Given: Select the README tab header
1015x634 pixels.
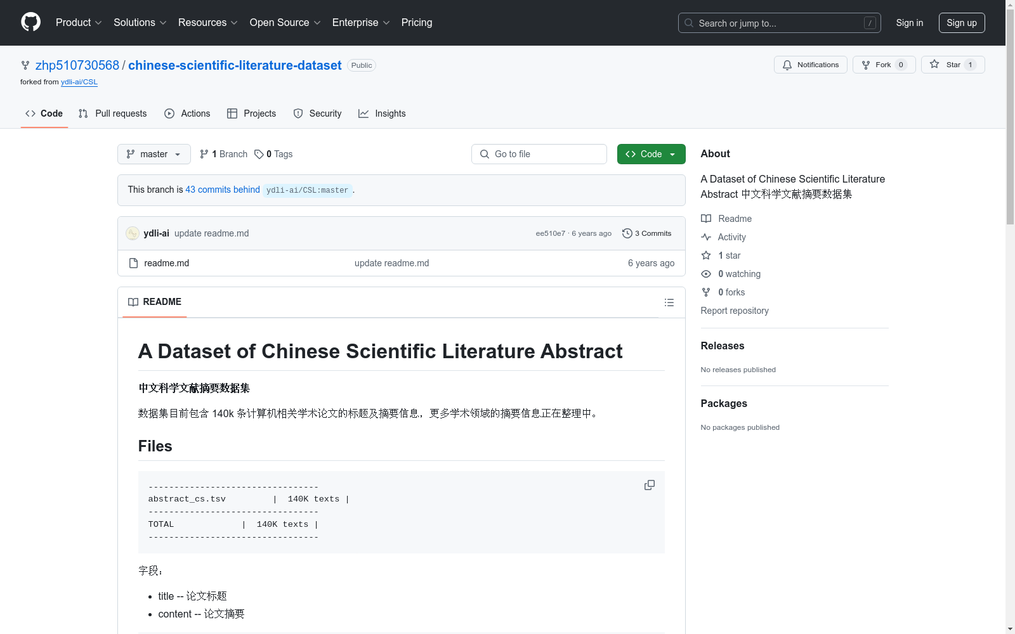Looking at the screenshot, I should (155, 302).
